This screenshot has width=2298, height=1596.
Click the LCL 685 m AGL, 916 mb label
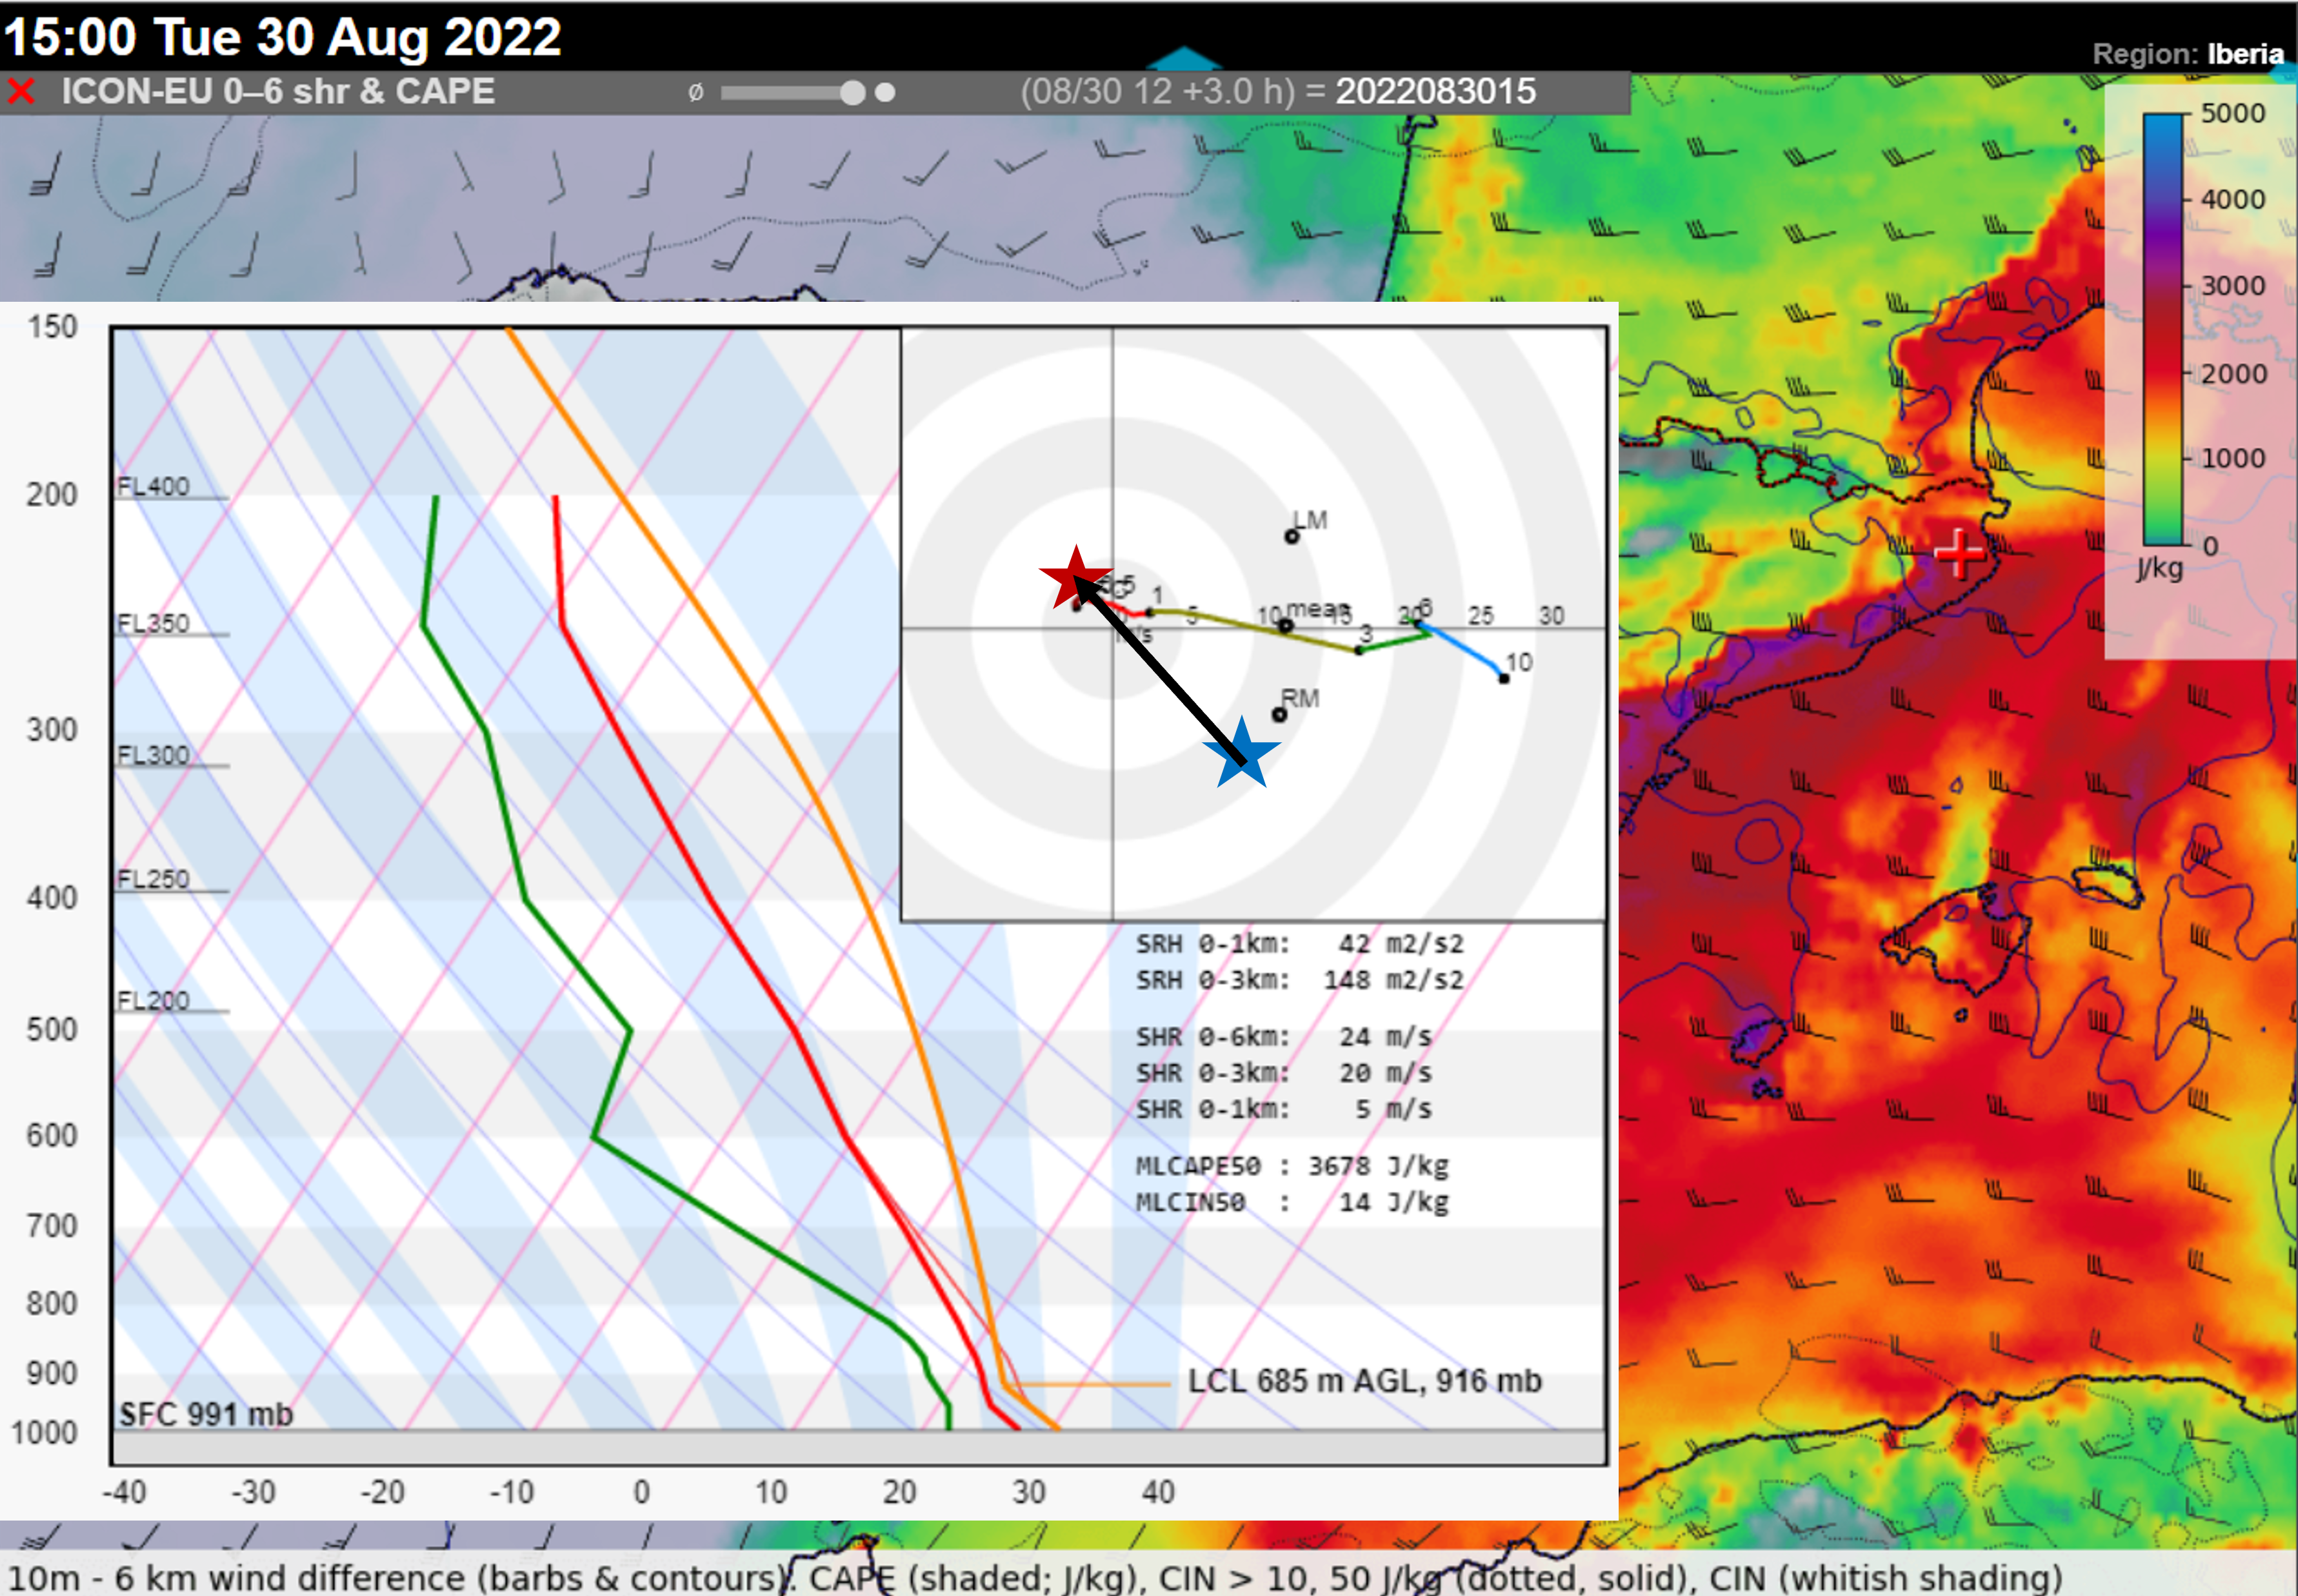pyautogui.click(x=1364, y=1381)
